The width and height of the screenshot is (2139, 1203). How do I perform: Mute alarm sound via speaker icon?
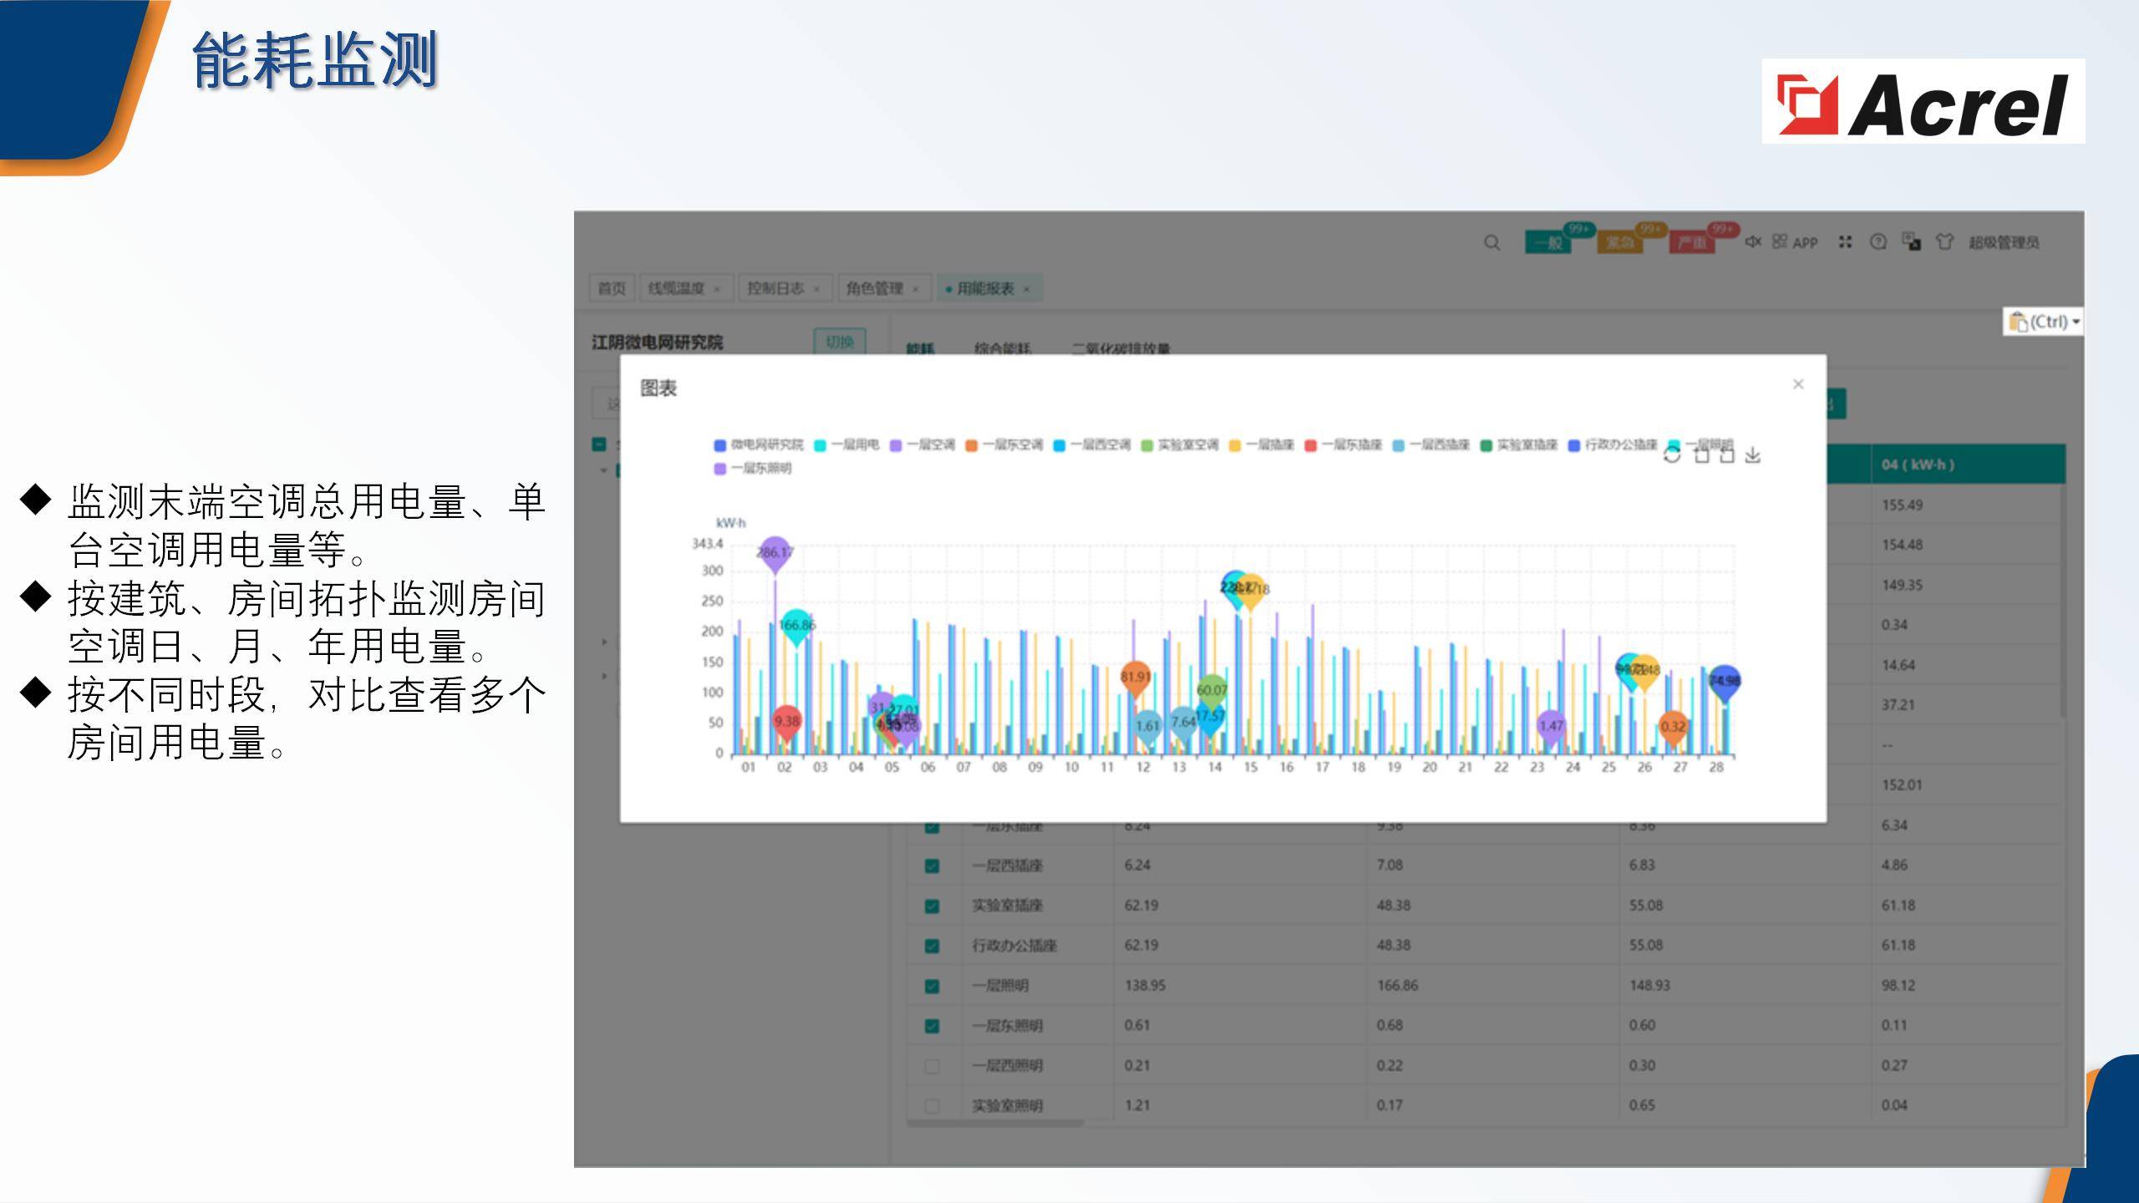[1753, 241]
